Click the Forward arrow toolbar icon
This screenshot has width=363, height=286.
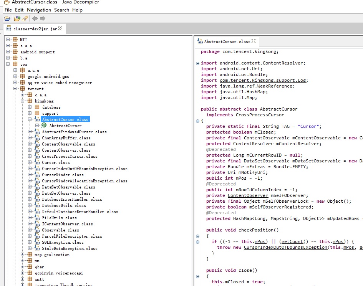tap(43, 18)
